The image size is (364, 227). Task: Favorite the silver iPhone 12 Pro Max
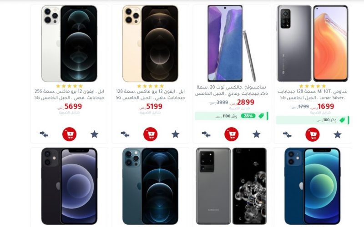point(94,134)
